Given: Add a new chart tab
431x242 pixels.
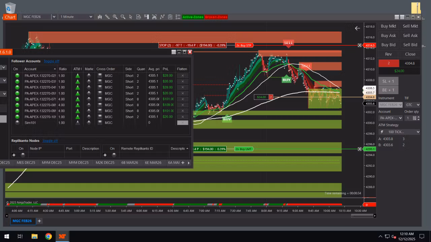Looking at the screenshot, I should pyautogui.click(x=39, y=221).
